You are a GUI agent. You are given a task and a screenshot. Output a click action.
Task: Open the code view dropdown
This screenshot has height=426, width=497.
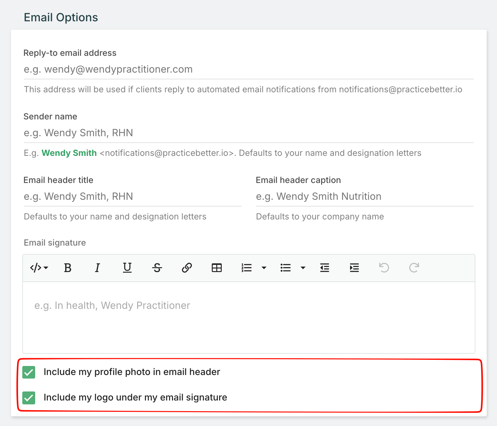point(39,268)
